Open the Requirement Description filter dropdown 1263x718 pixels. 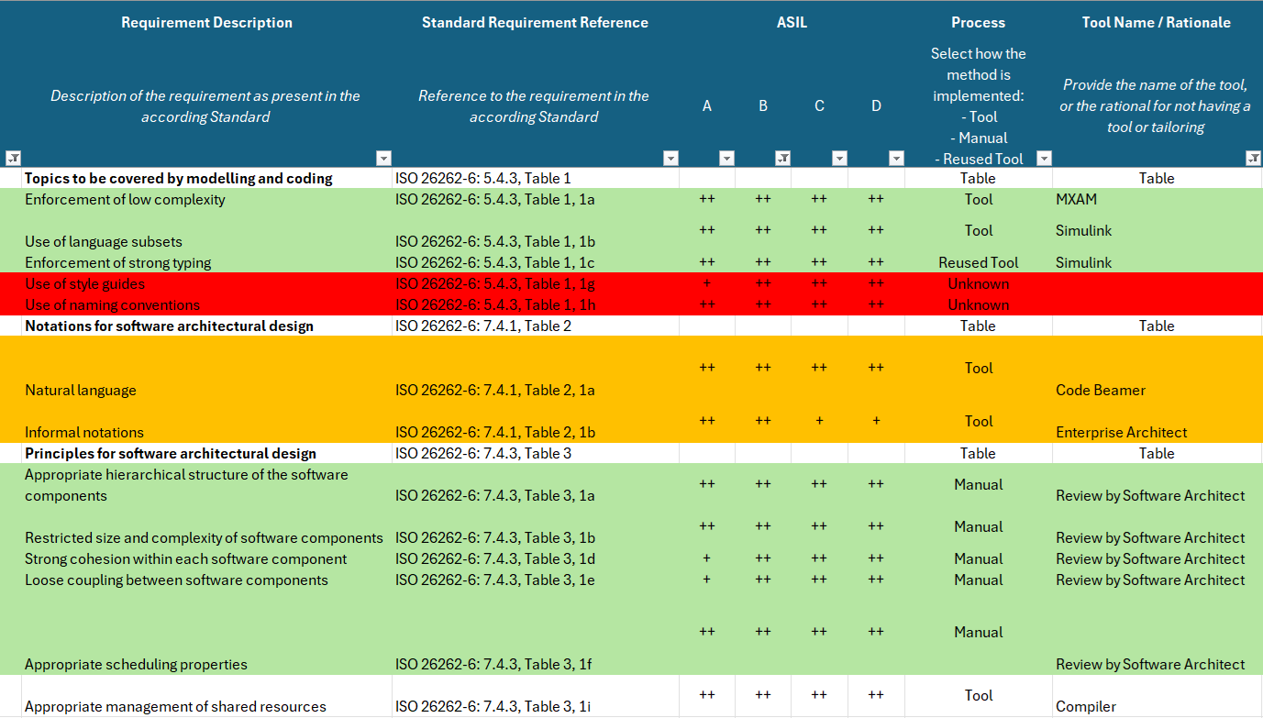tap(383, 159)
